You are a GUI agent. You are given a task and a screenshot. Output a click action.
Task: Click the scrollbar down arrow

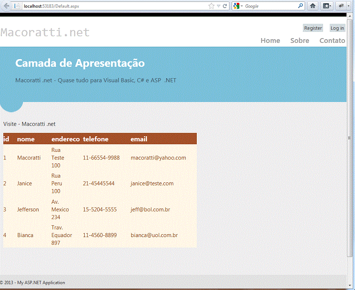(x=350, y=285)
